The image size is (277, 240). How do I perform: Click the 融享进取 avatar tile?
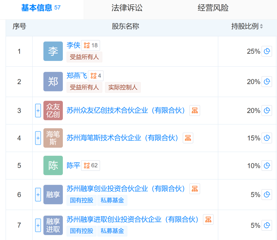click(x=53, y=225)
